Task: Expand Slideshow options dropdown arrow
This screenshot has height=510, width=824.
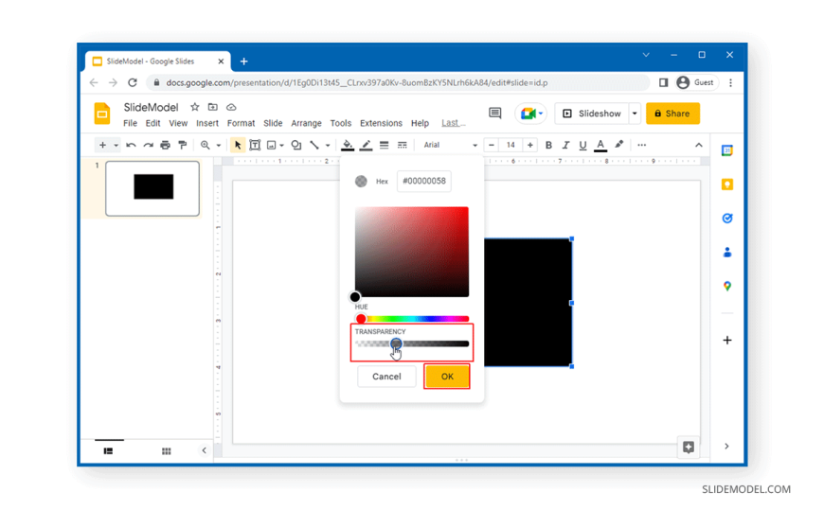Action: click(635, 114)
